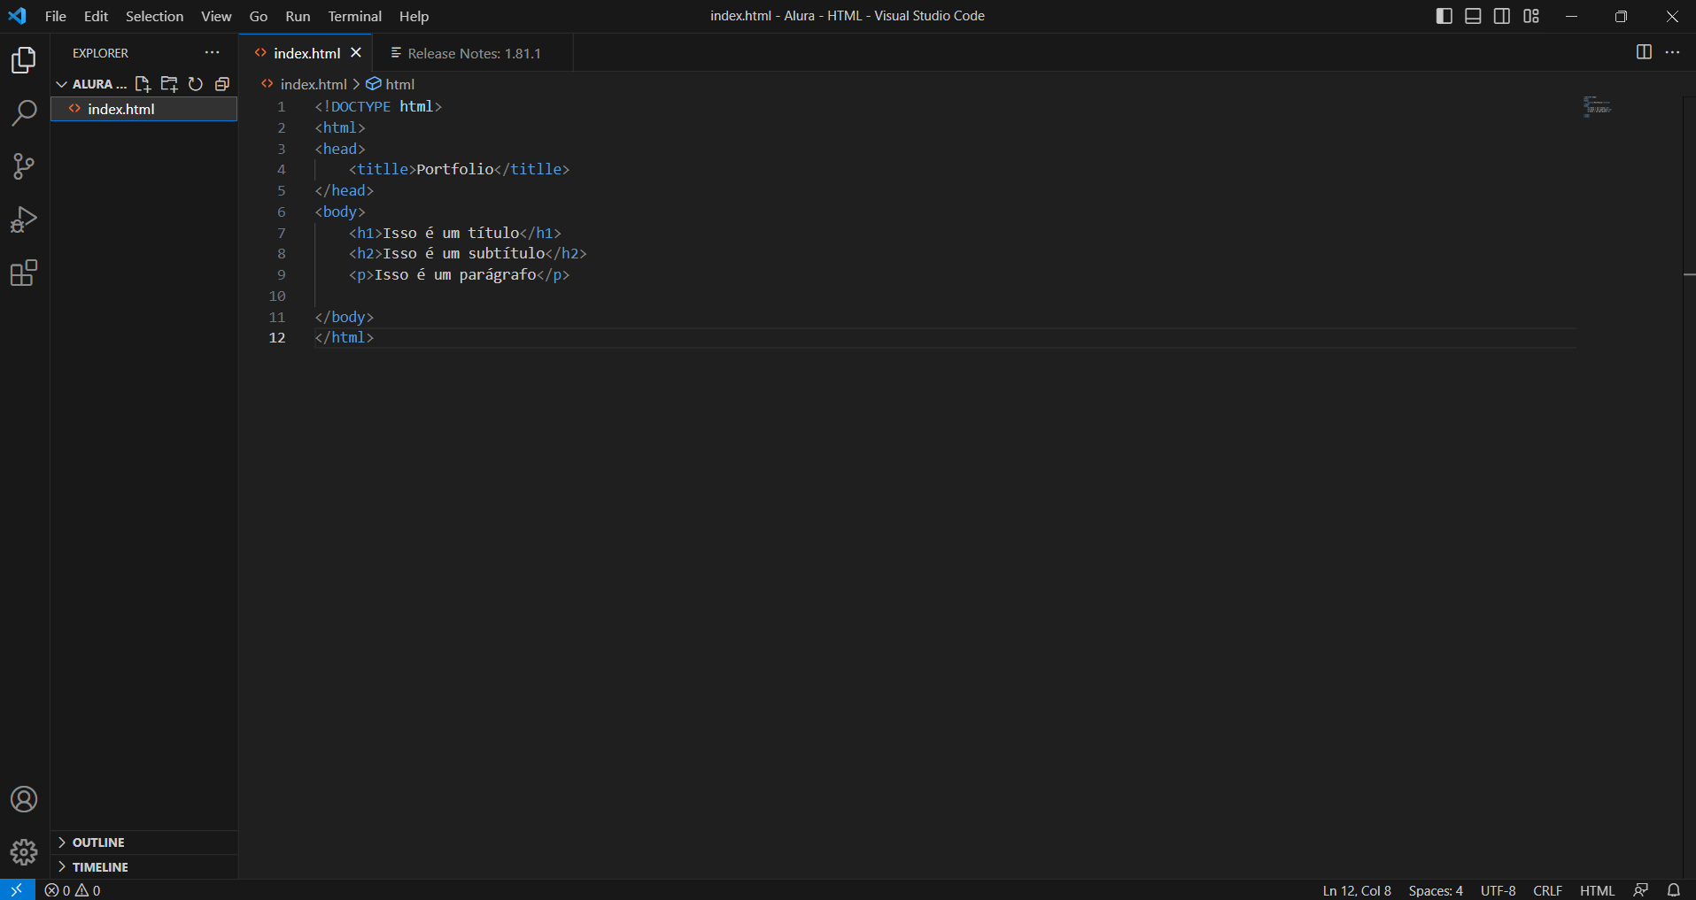The width and height of the screenshot is (1696, 900).
Task: Create a new folder in Alura folder
Action: [x=169, y=84]
